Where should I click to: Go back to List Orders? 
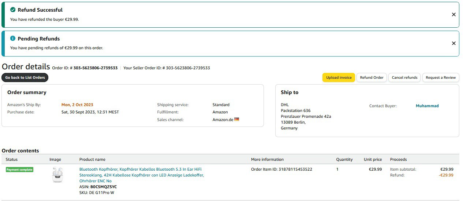25,78
